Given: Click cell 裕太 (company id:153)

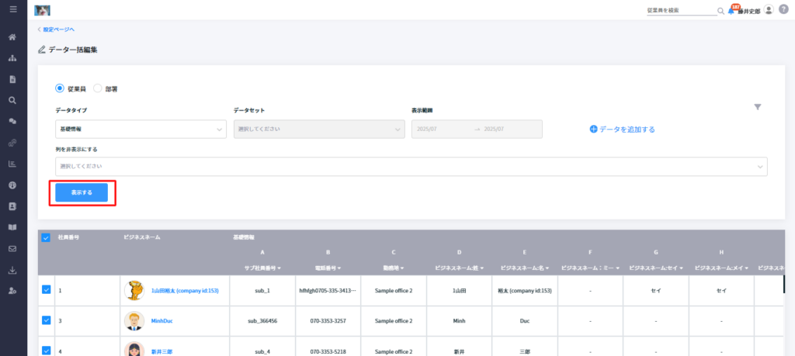Looking at the screenshot, I should point(525,291).
